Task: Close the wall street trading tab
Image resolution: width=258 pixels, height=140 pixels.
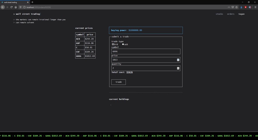Action: click(x=28, y=2)
